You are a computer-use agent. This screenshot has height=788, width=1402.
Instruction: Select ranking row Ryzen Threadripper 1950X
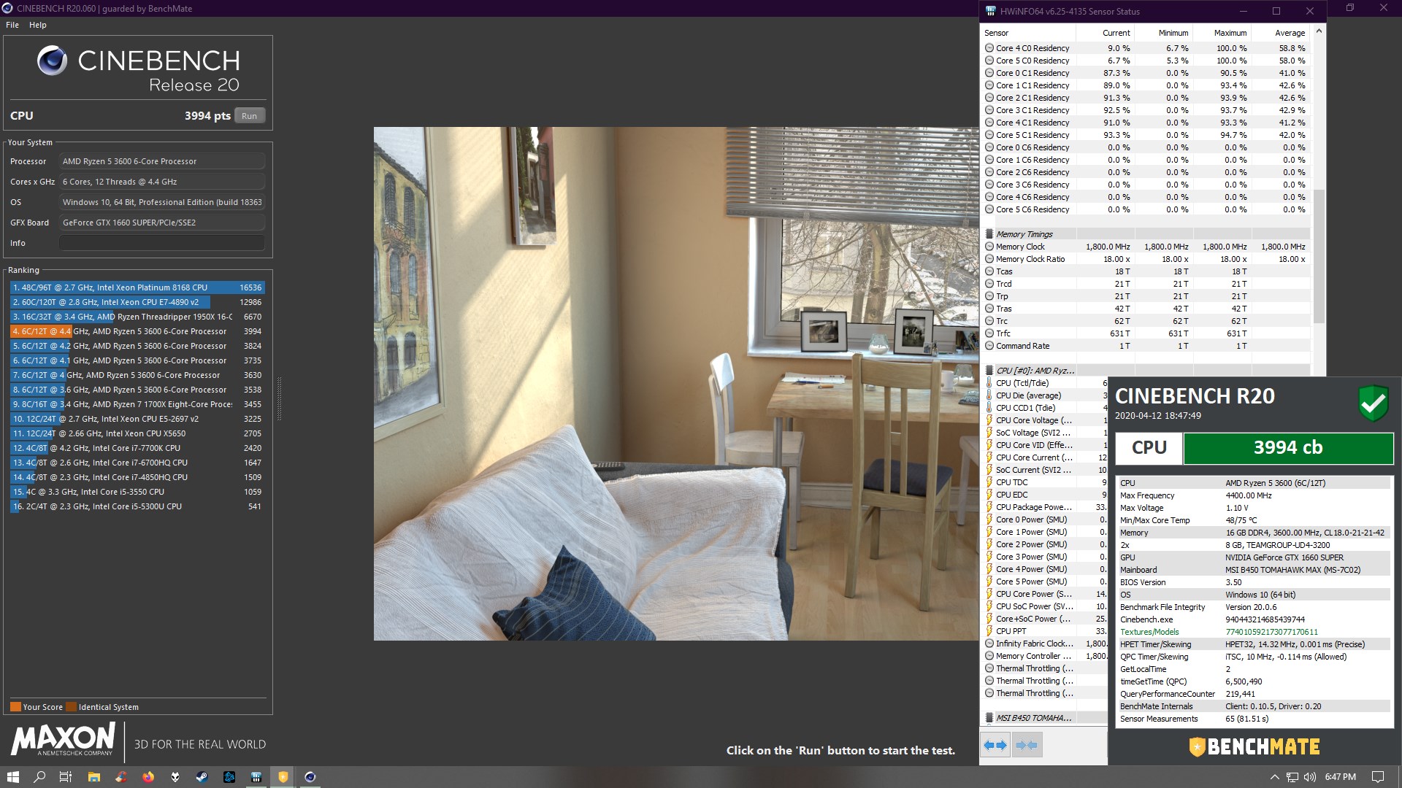pyautogui.click(x=137, y=317)
